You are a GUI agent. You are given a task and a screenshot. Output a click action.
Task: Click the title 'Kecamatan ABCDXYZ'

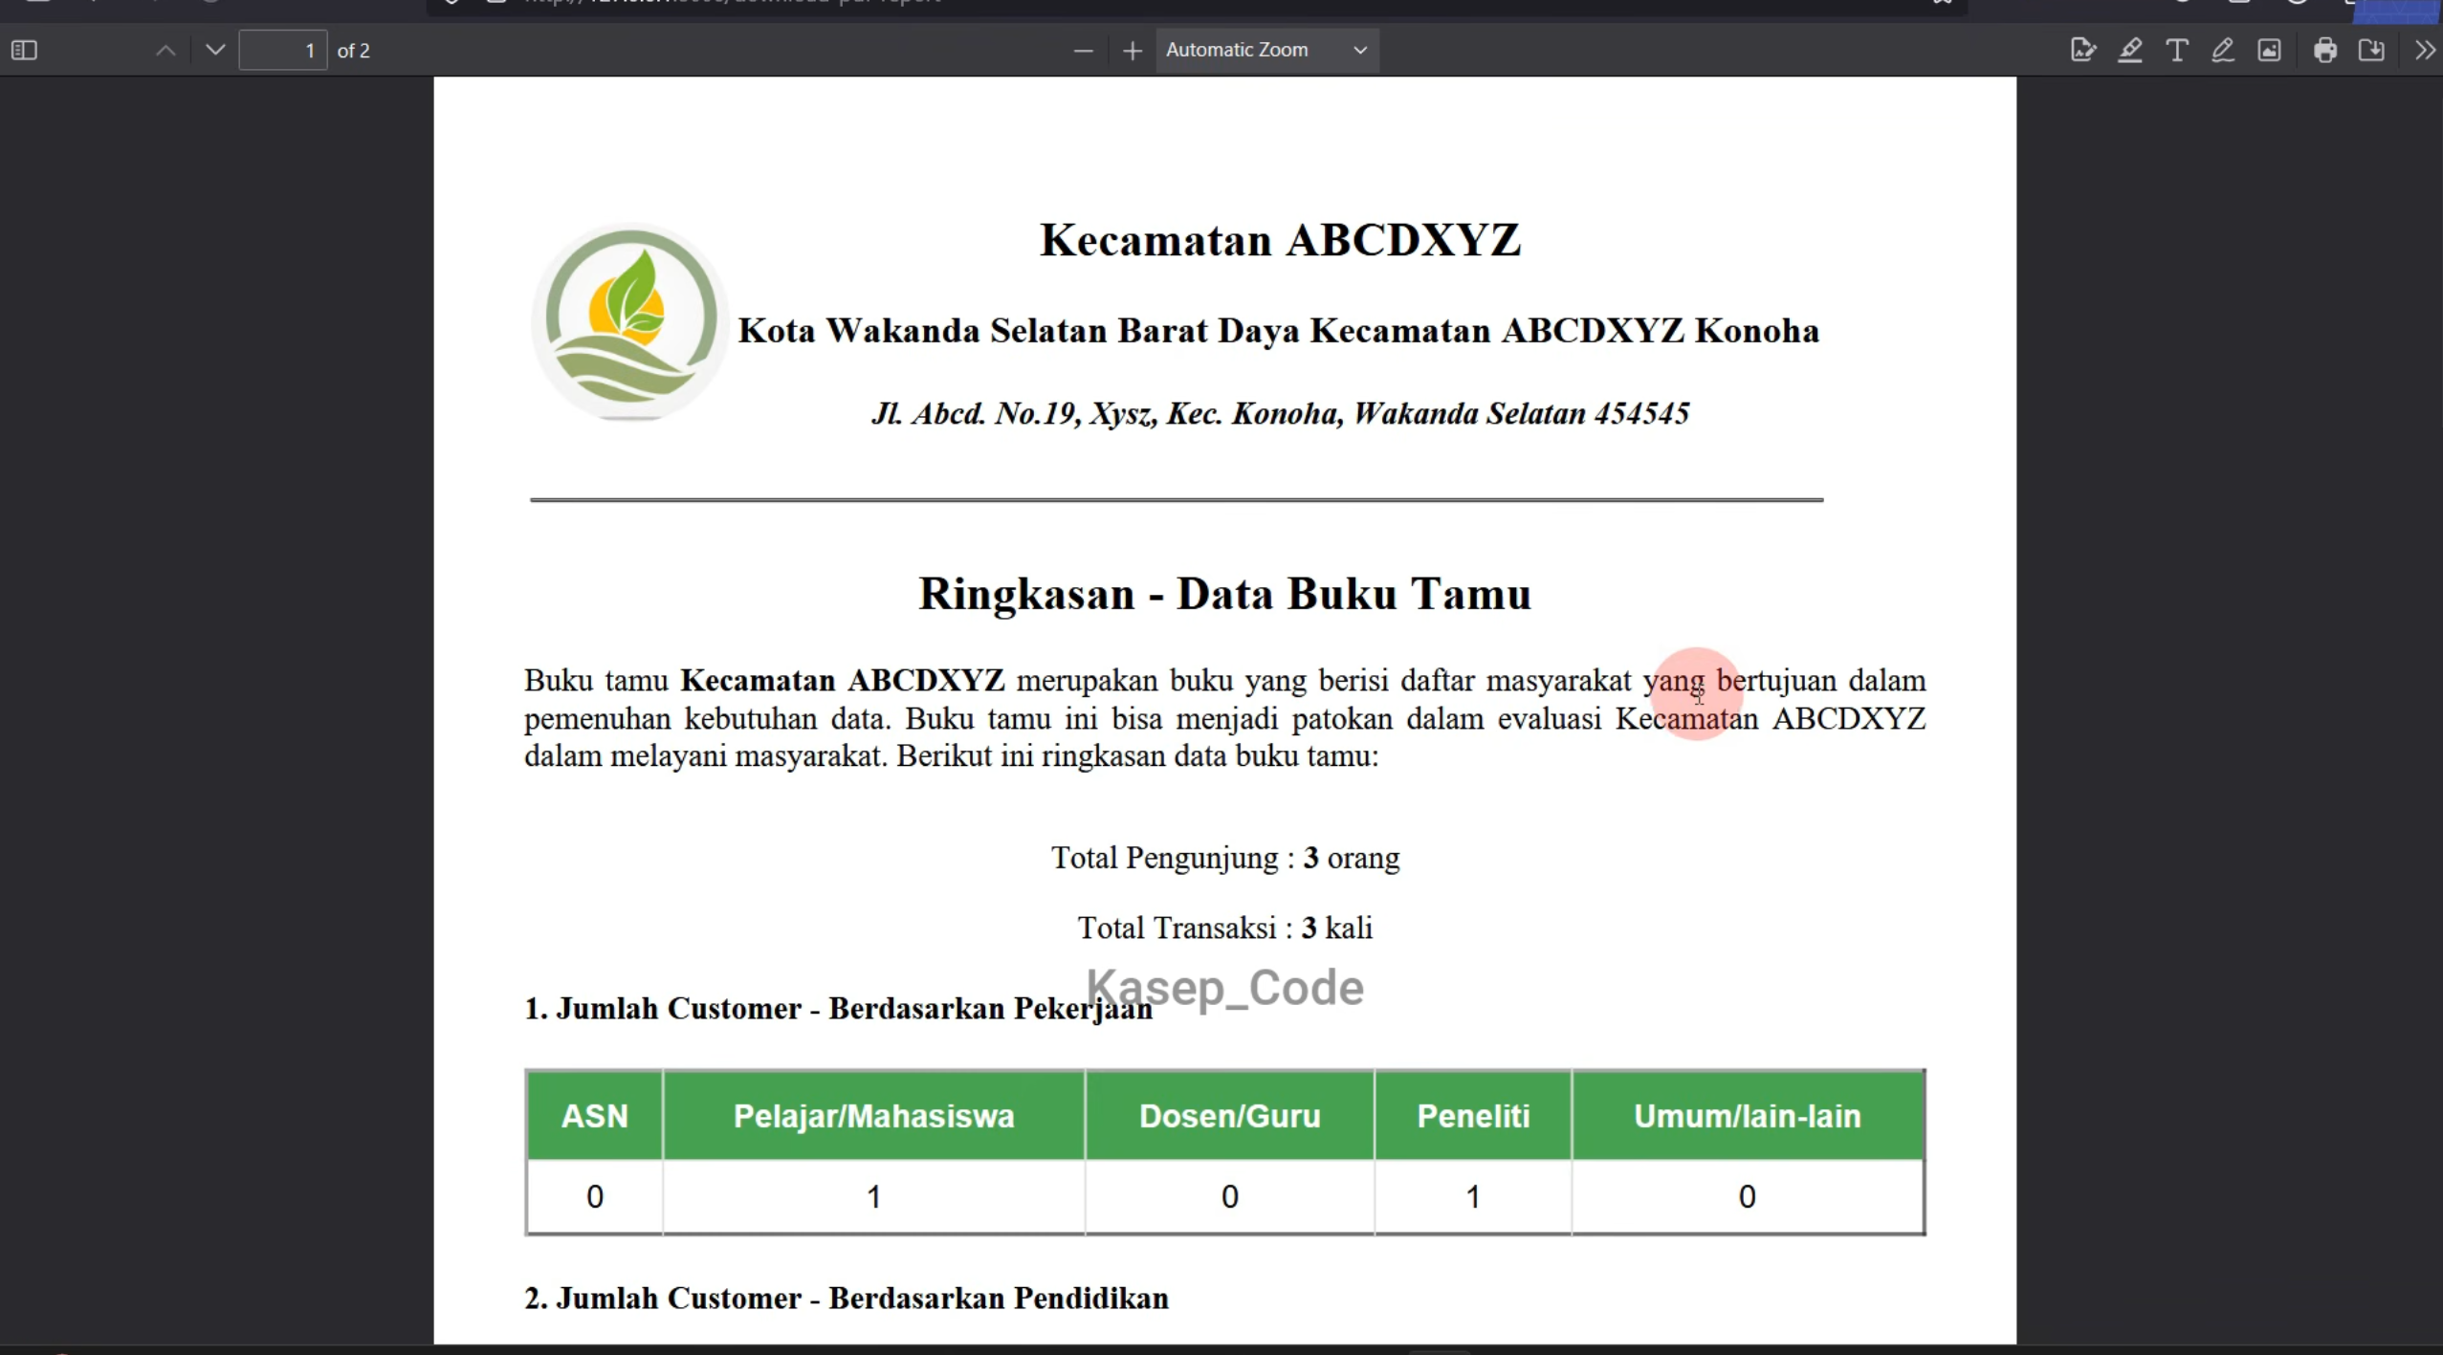1280,240
